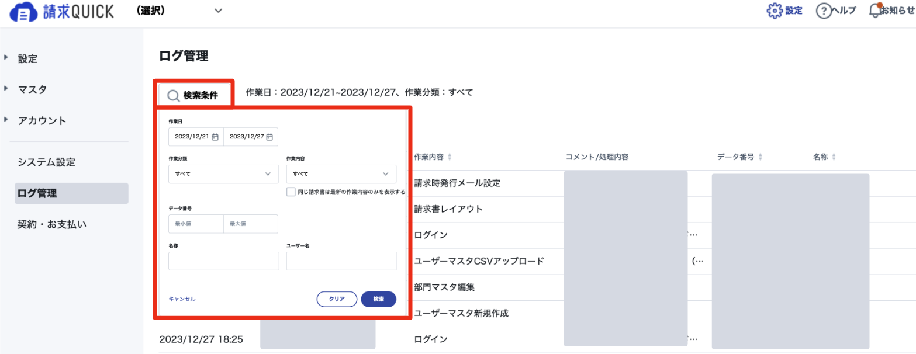Open the 作業内容 dropdown set to すべて
The image size is (916, 354).
point(341,174)
